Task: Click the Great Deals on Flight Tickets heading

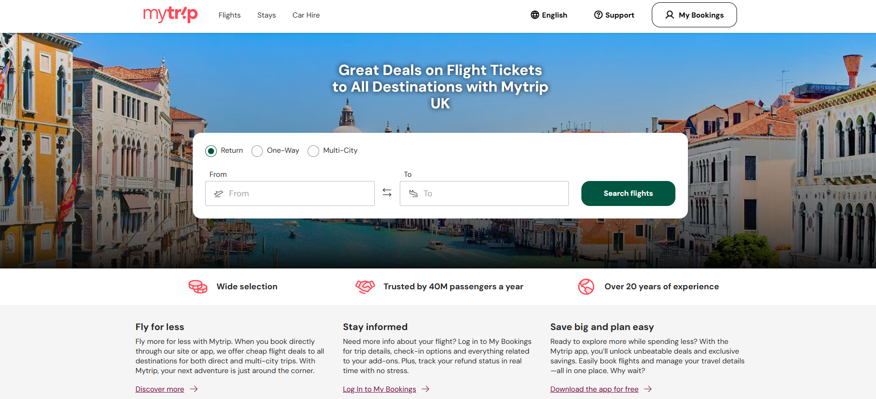Action: point(440,87)
